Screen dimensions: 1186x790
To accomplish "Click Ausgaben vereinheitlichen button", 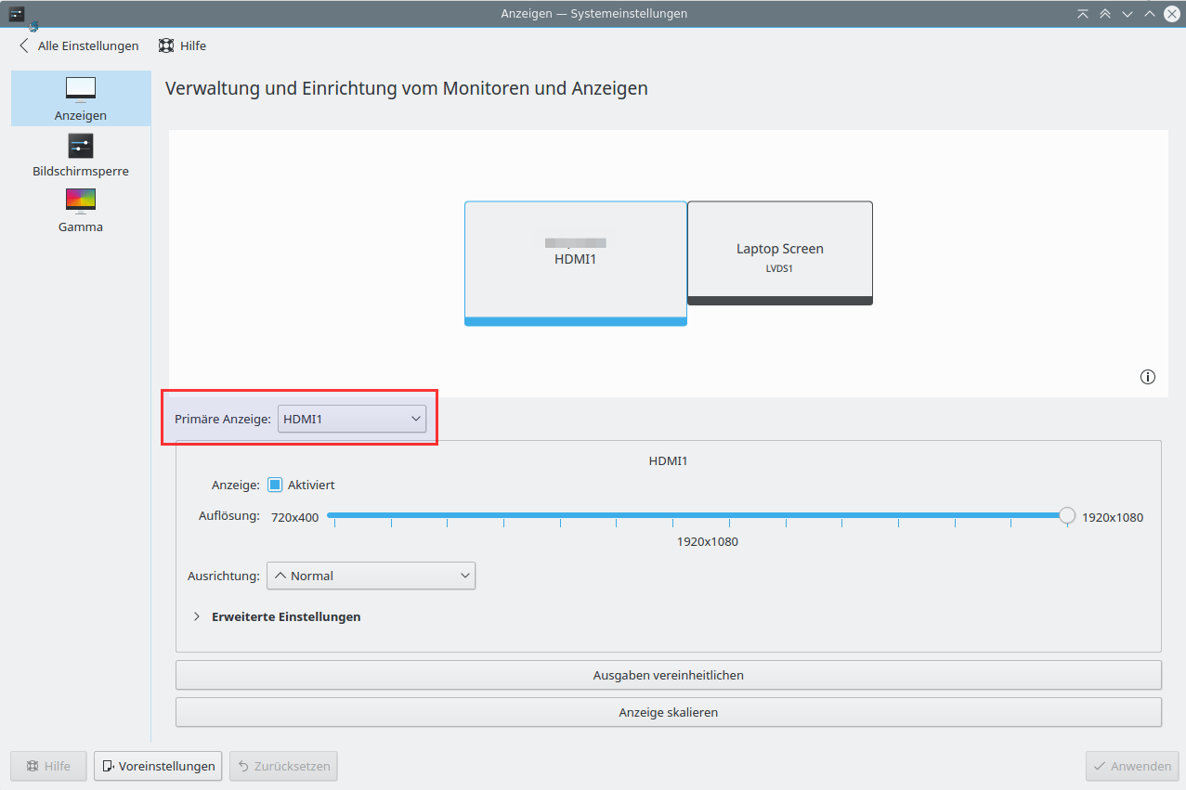I will coord(668,675).
